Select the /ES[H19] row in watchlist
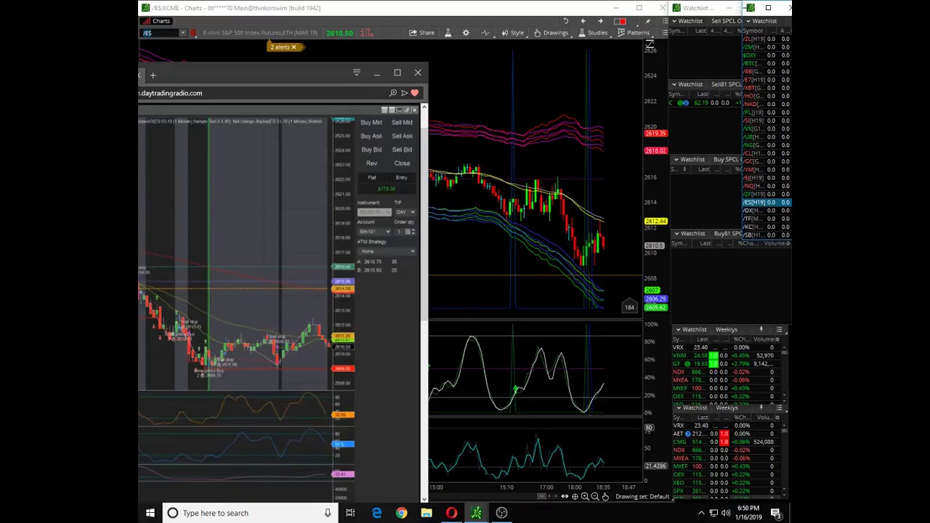The width and height of the screenshot is (930, 523). [x=767, y=202]
